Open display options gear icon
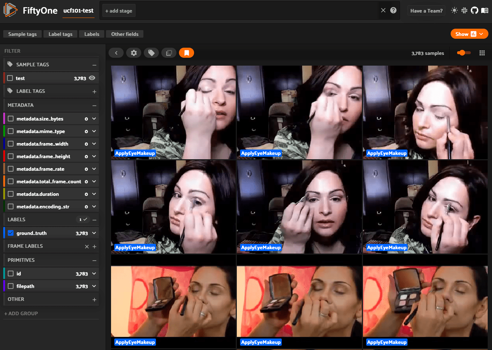The width and height of the screenshot is (492, 350). 134,53
